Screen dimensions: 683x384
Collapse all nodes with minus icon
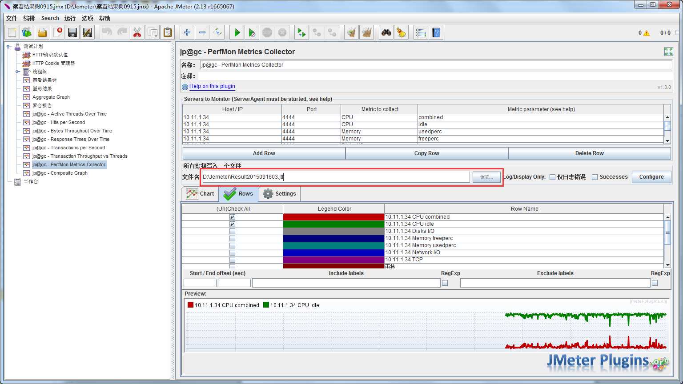tap(202, 32)
